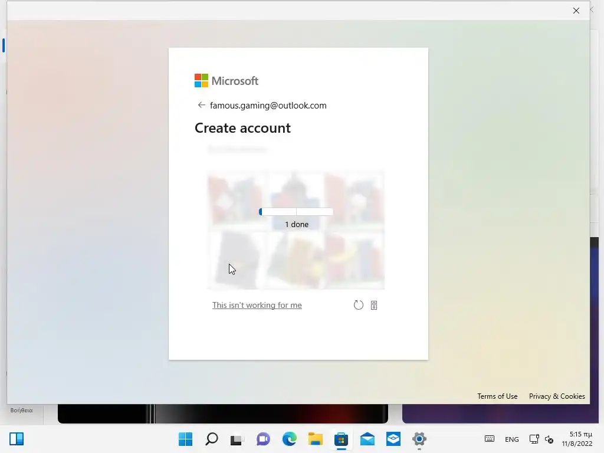The width and height of the screenshot is (604, 453).
Task: Open Settings gear in the taskbar
Action: tap(419, 439)
